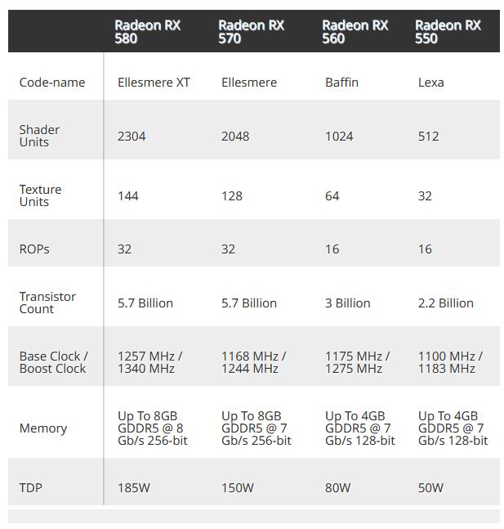Select the Transistor Count row label

tap(47, 303)
